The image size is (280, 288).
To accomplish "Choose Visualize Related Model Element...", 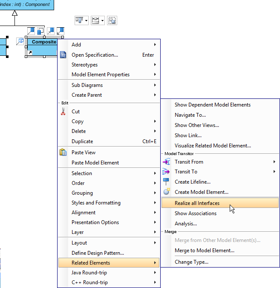I will [x=220, y=146].
